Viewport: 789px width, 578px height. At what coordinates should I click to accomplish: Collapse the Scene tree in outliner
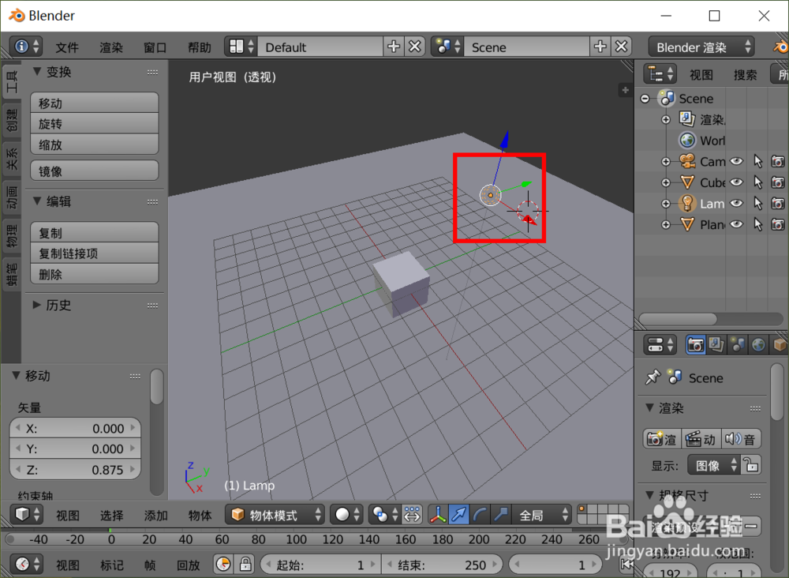645,99
